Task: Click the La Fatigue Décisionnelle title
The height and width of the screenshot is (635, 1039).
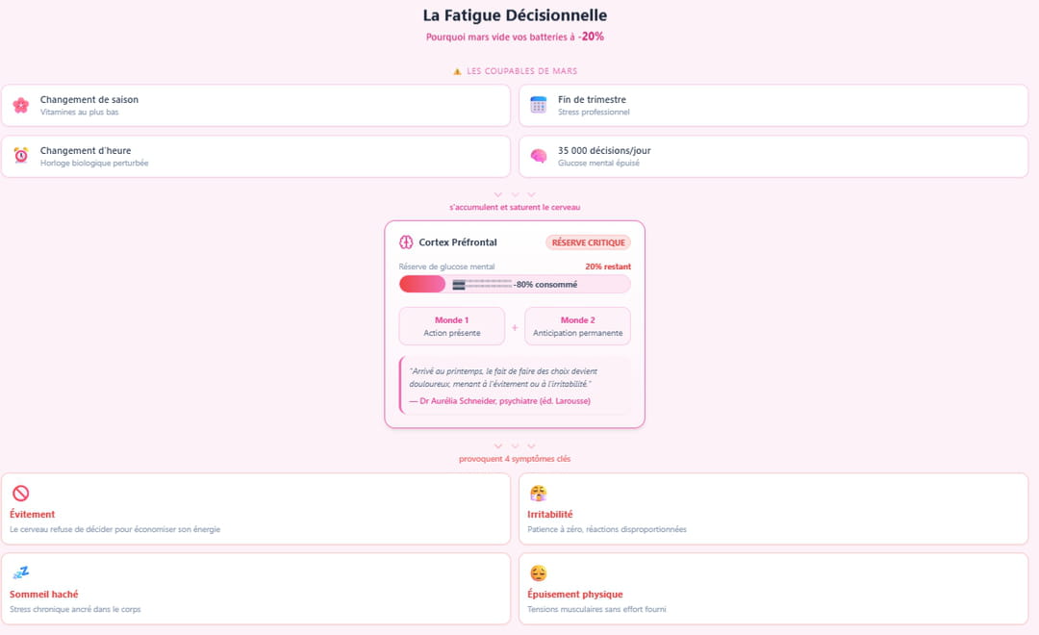Action: coord(515,15)
